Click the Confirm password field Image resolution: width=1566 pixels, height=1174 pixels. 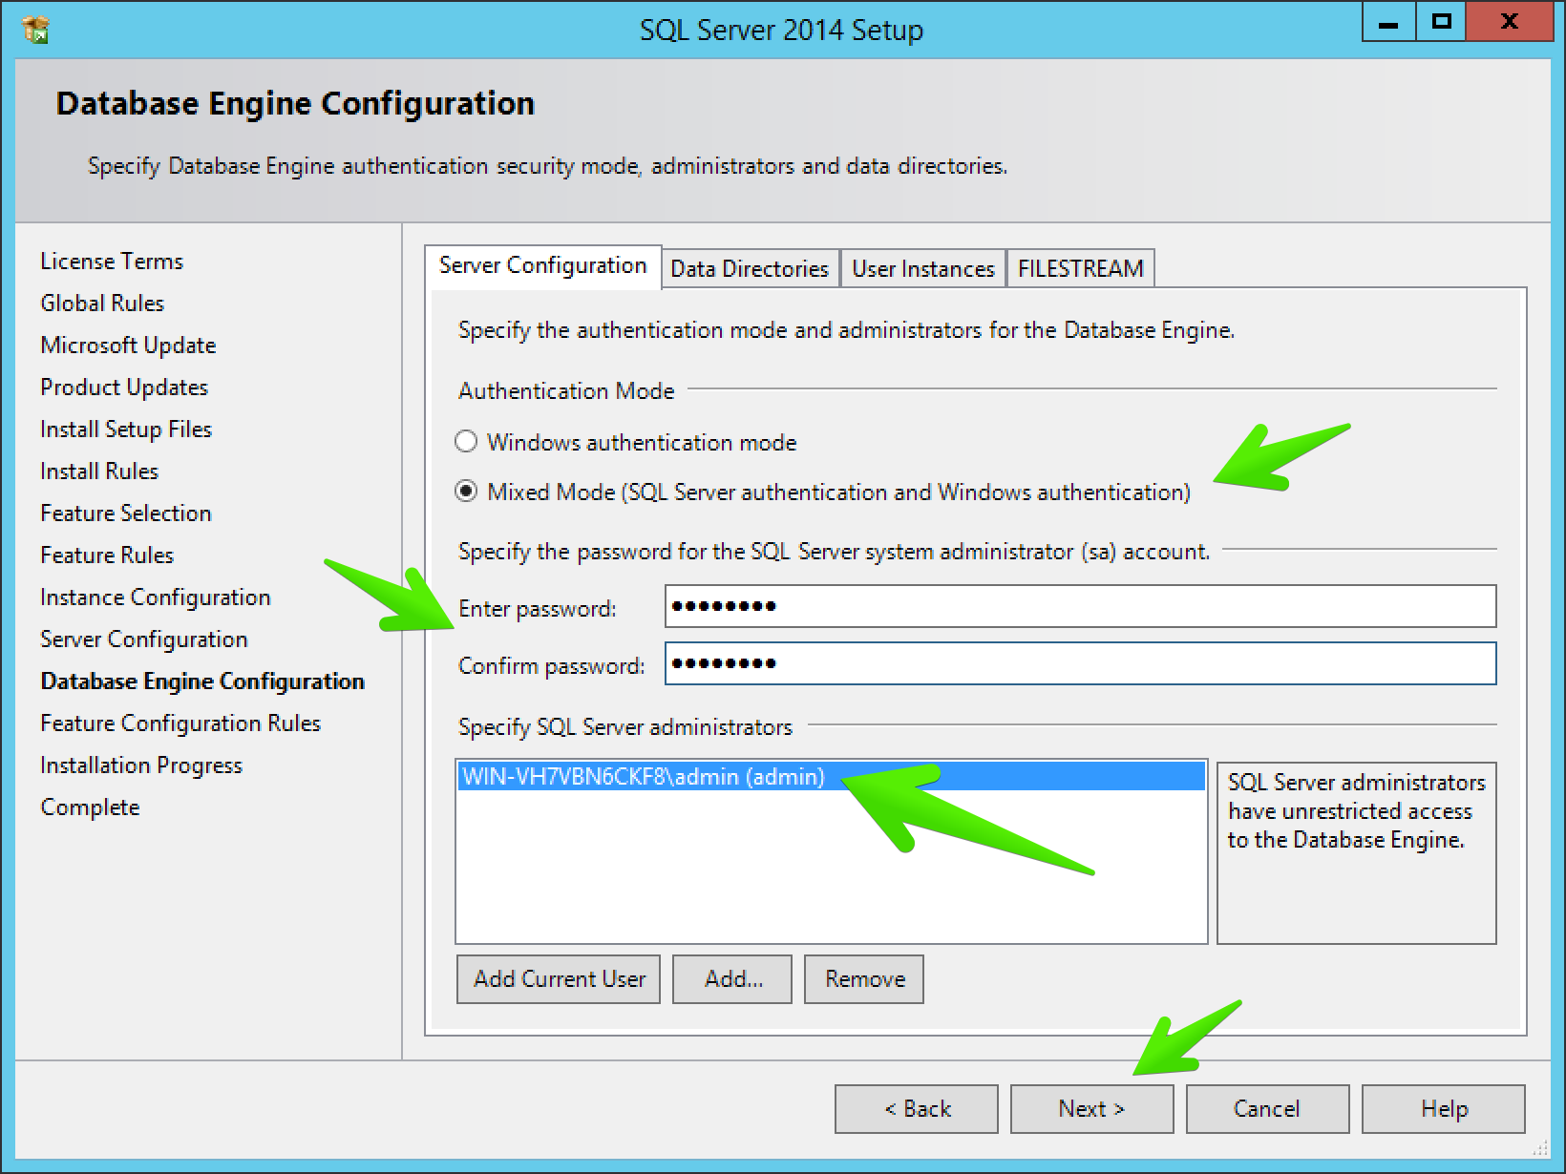(1080, 663)
